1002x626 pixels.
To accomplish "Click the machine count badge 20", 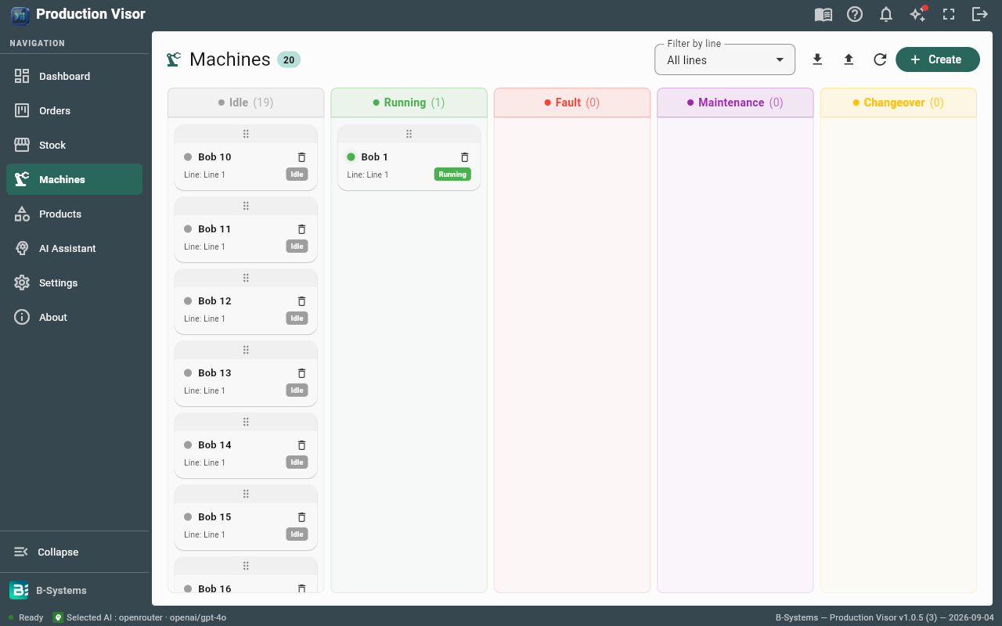I will [289, 59].
